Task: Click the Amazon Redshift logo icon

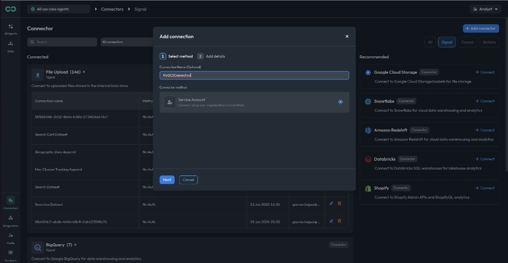Action: click(x=368, y=131)
